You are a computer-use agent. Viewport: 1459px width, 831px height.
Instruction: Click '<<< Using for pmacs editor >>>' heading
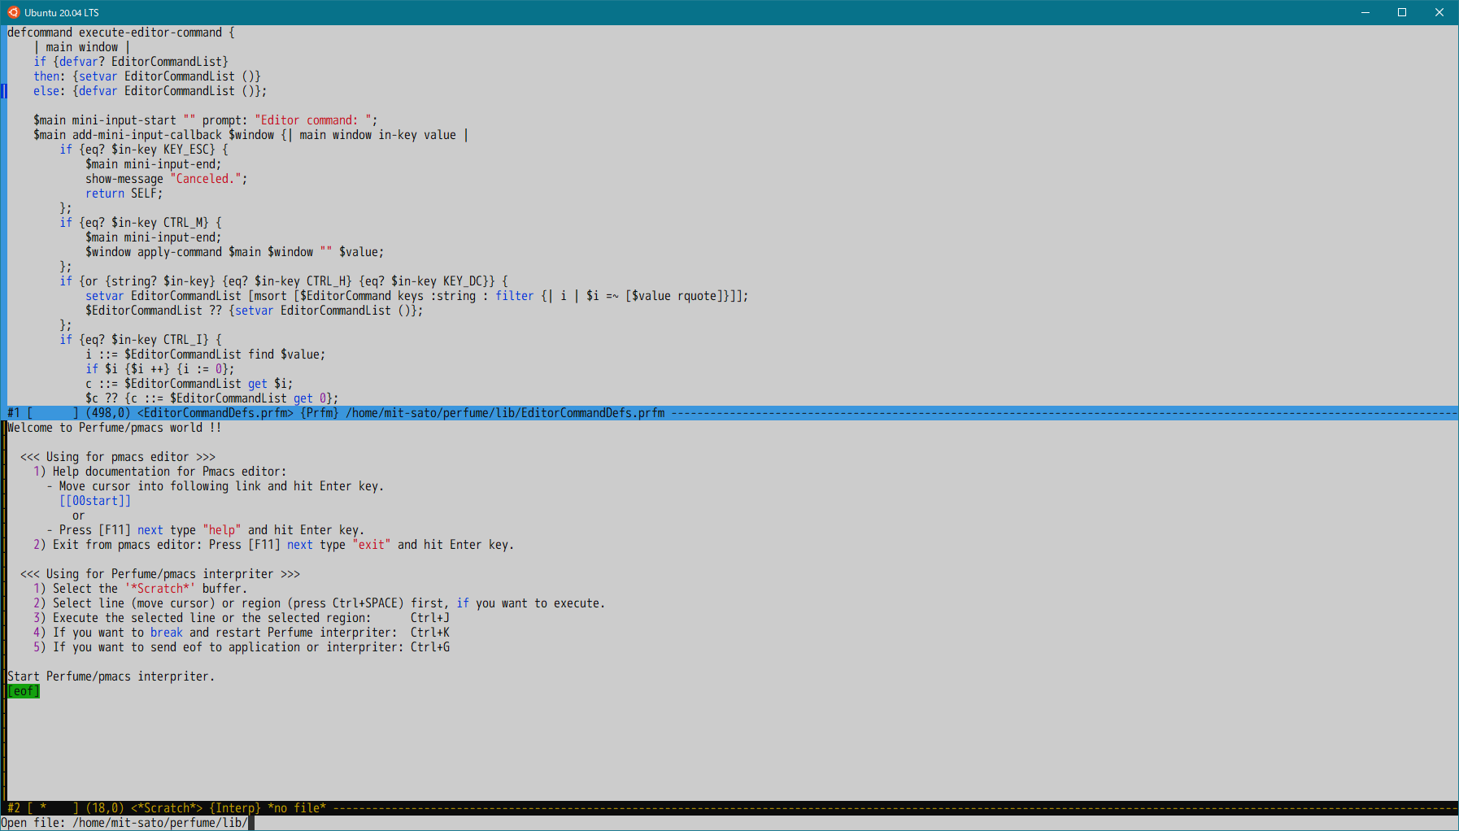coord(118,457)
